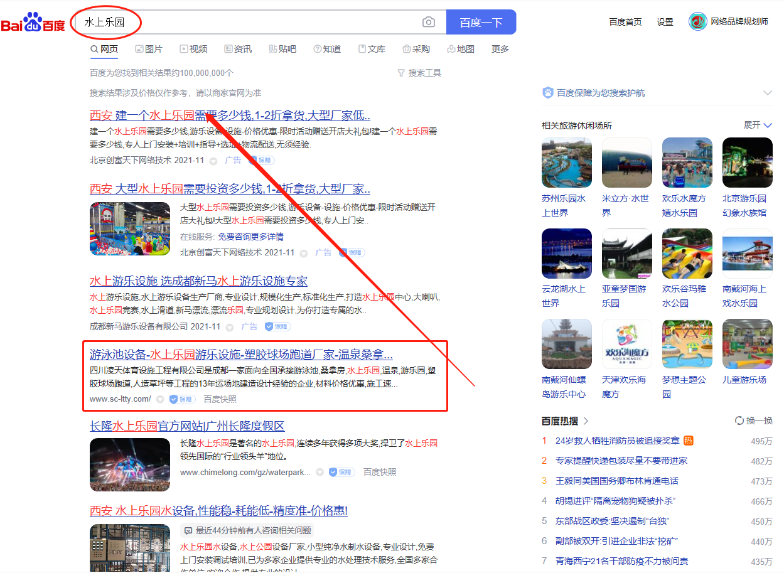Click the www.sc-ltty.com/ URL

(x=121, y=399)
